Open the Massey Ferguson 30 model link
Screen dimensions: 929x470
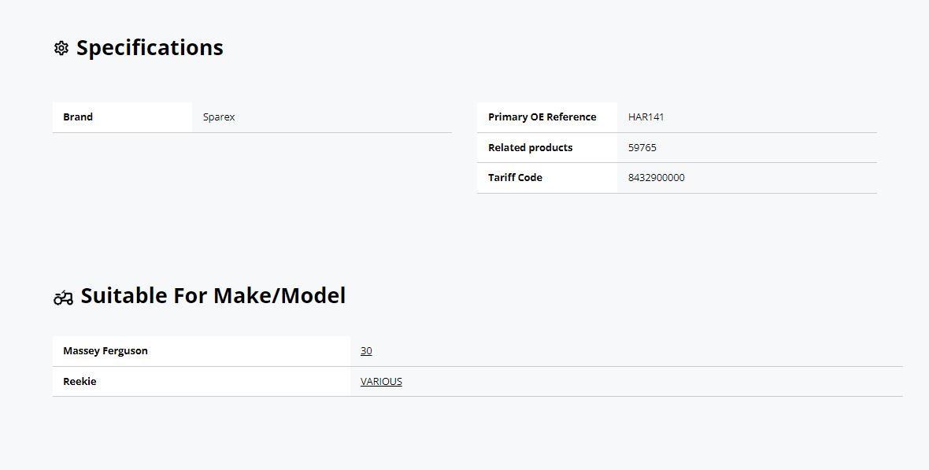click(366, 351)
